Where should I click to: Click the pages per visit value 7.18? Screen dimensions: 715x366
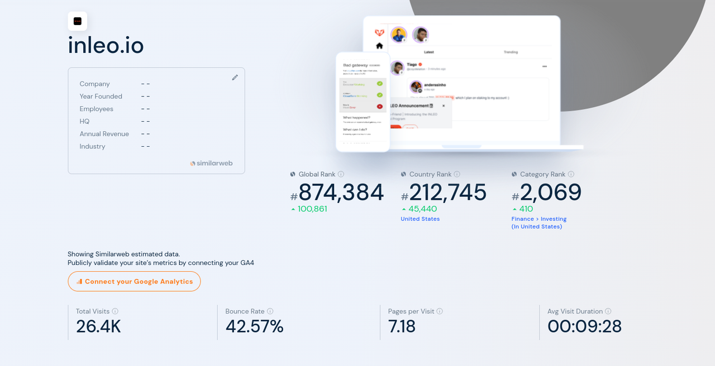[402, 326]
